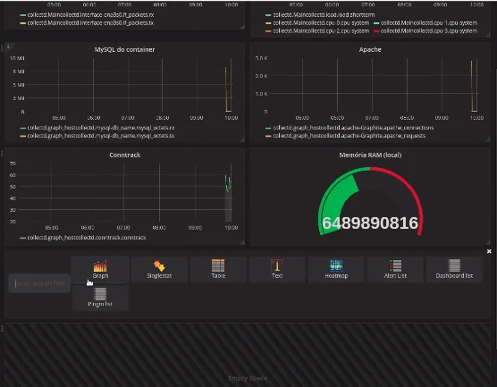Open row options handle beside Conntrack panel
Viewport: 497px width, 387px height.
click(2, 154)
